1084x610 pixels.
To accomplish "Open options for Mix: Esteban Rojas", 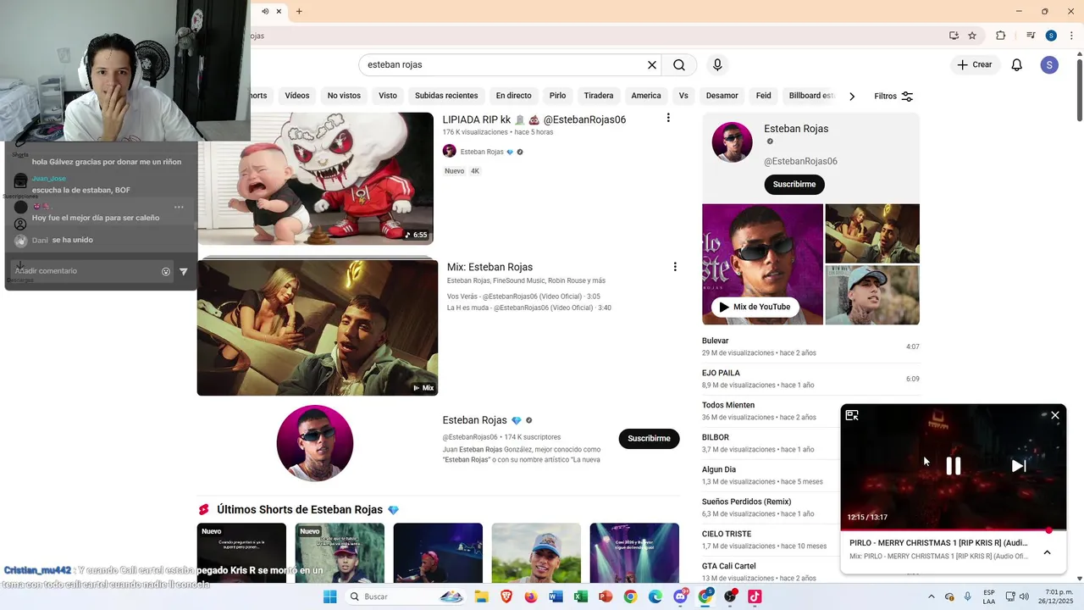I will (675, 267).
